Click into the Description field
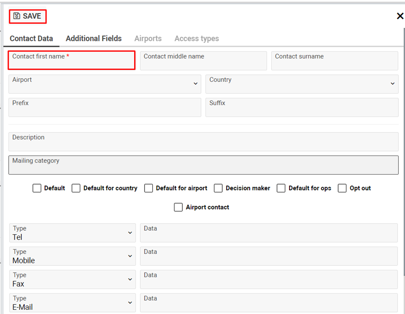Screen dimensions: 405x314 (x=203, y=142)
